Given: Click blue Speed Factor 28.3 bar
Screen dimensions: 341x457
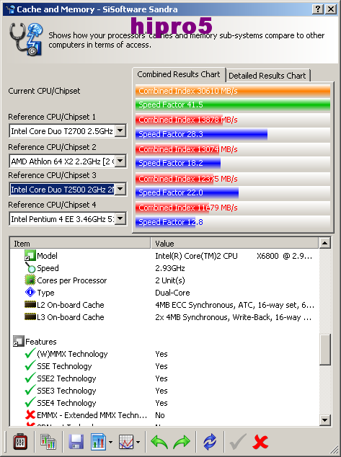Looking at the screenshot, I should click(201, 134).
